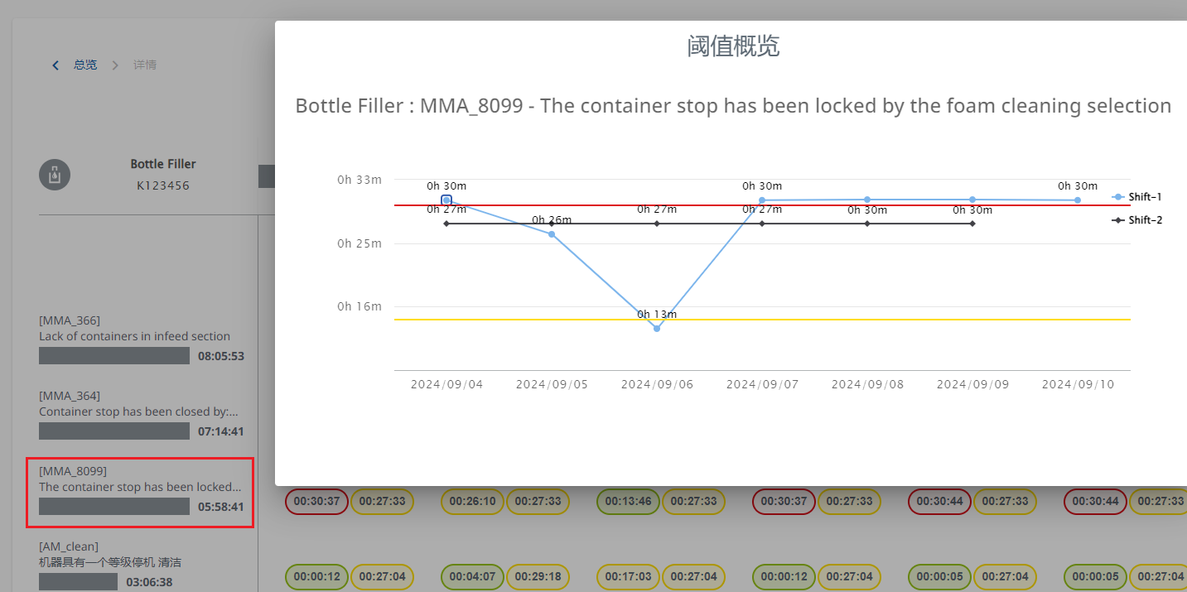
Task: Click the 详情 breadcrumb item
Action: [x=145, y=65]
